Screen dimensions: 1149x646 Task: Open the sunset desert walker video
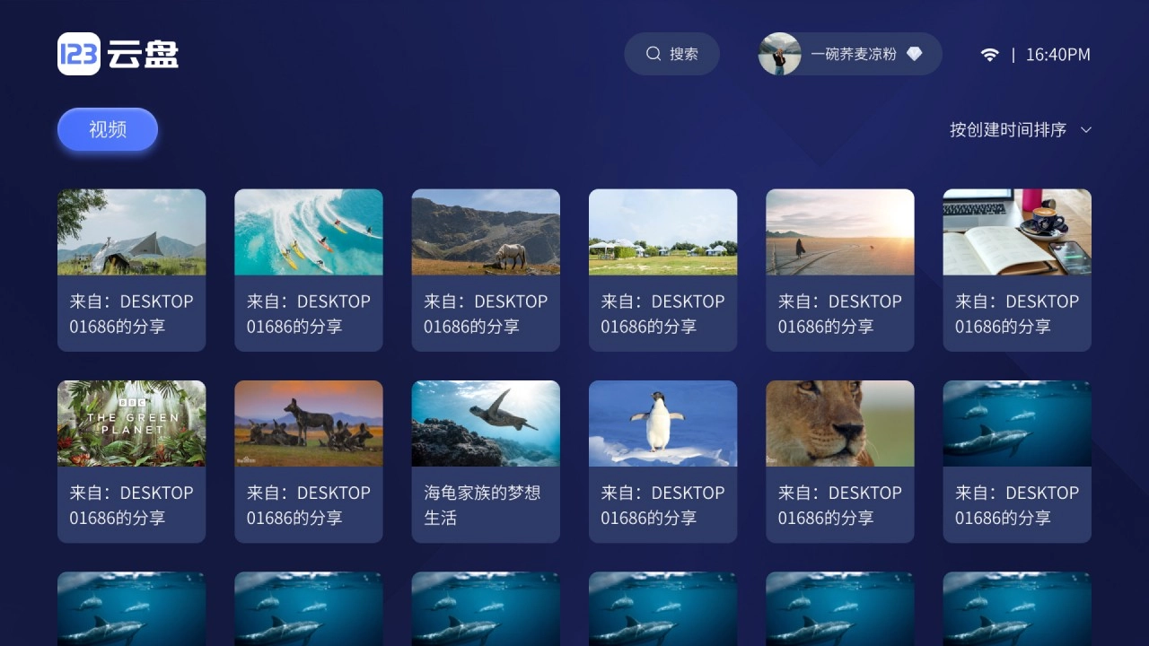point(840,232)
